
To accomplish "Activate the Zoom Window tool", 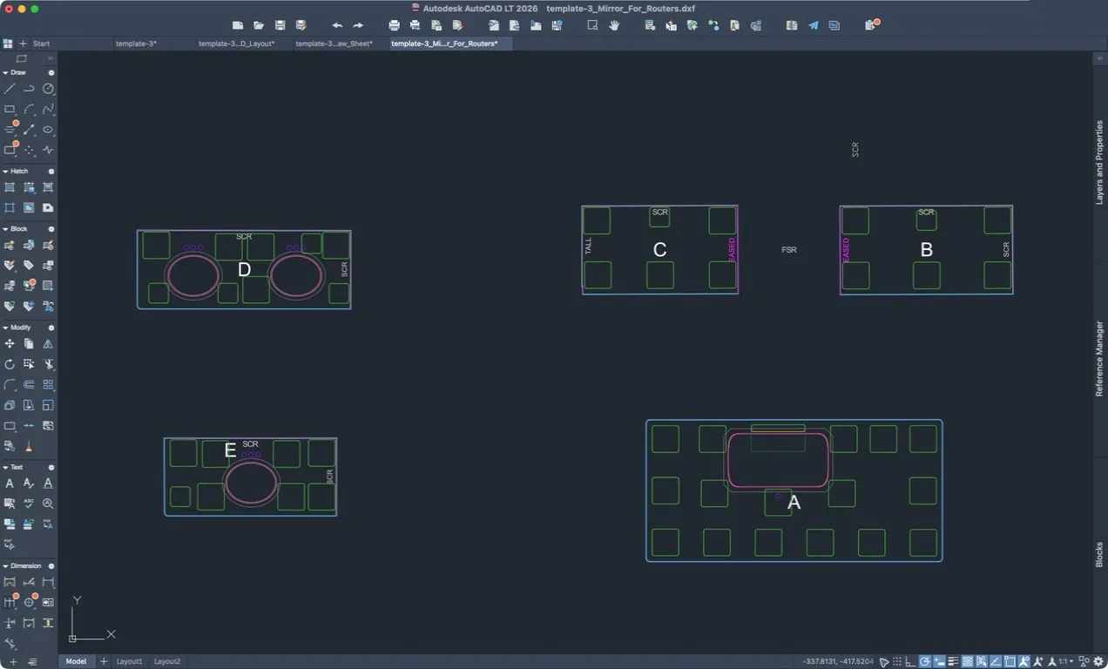I will click(592, 25).
